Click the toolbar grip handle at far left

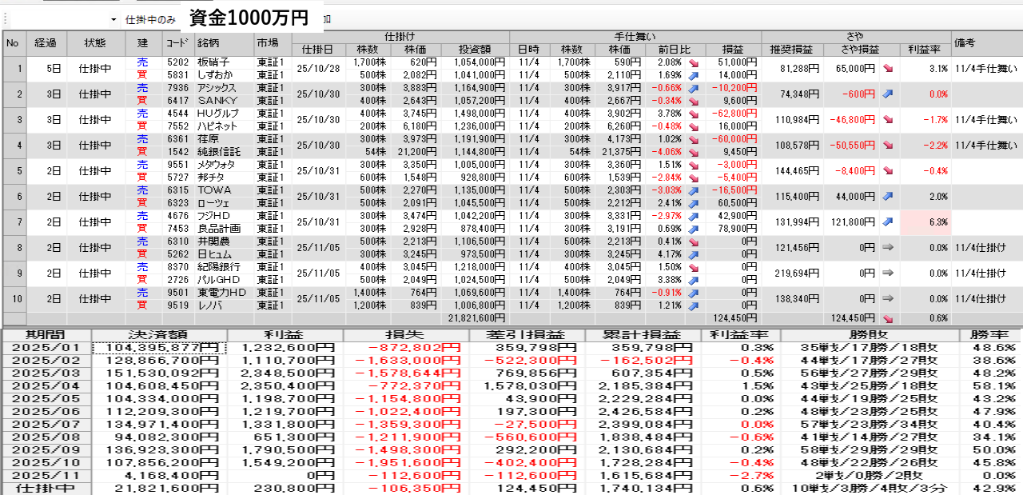tap(5, 18)
